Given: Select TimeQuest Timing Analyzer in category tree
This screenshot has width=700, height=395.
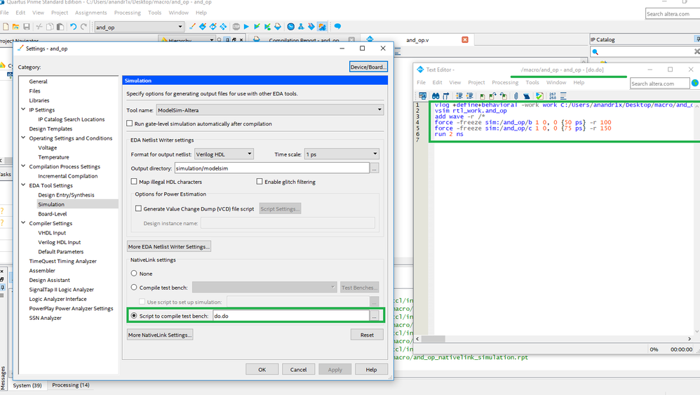Looking at the screenshot, I should 63,261.
